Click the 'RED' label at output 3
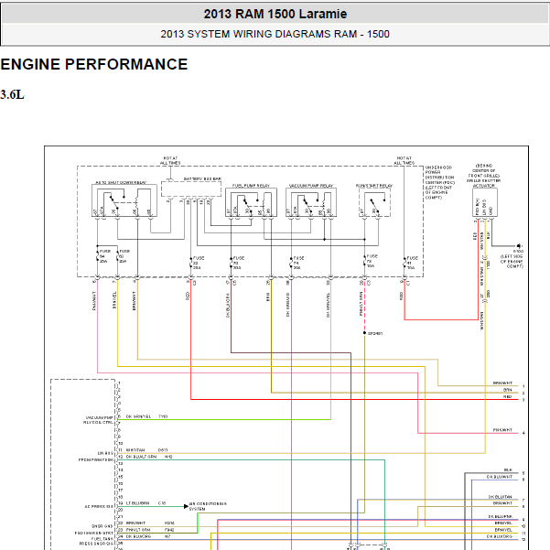550x550 pixels. point(508,397)
